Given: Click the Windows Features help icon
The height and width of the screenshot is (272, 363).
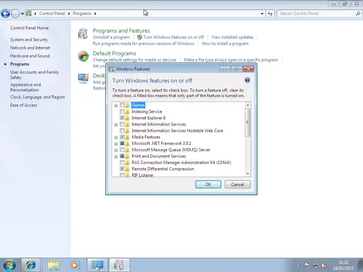Looking at the screenshot, I should (x=247, y=80).
